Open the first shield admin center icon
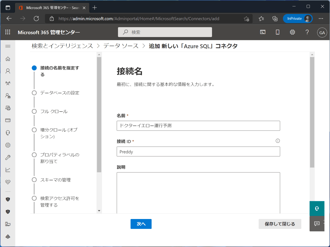This screenshot has width=330, height=247. coord(8,199)
